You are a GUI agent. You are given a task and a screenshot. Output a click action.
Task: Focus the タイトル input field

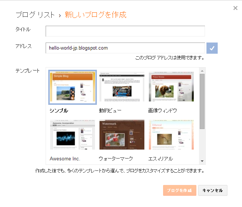click(125, 31)
